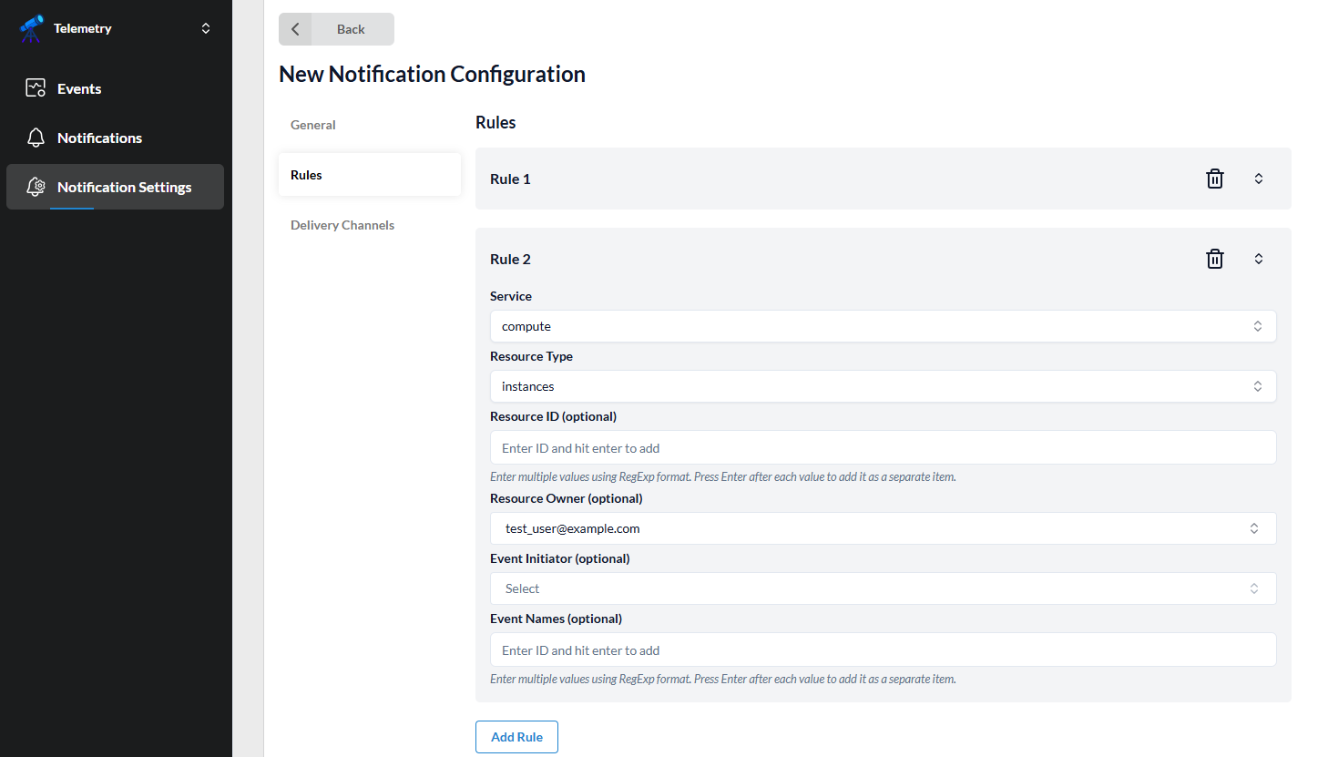Switch to the General tab
The image size is (1328, 757).
point(313,125)
